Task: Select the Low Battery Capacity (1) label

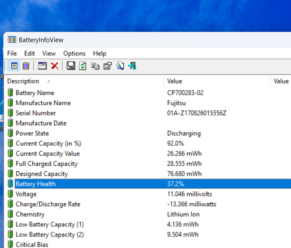Action: coord(50,225)
